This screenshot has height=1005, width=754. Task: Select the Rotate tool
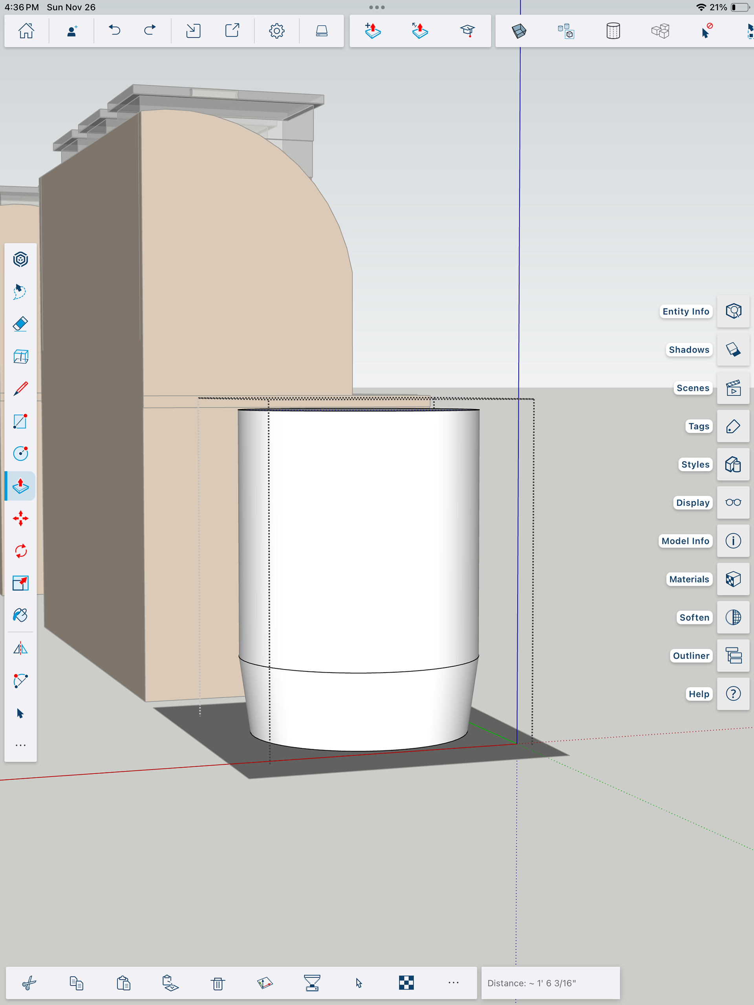pos(20,551)
